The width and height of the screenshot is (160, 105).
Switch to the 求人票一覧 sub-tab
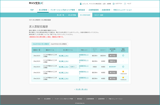[x=60, y=15]
